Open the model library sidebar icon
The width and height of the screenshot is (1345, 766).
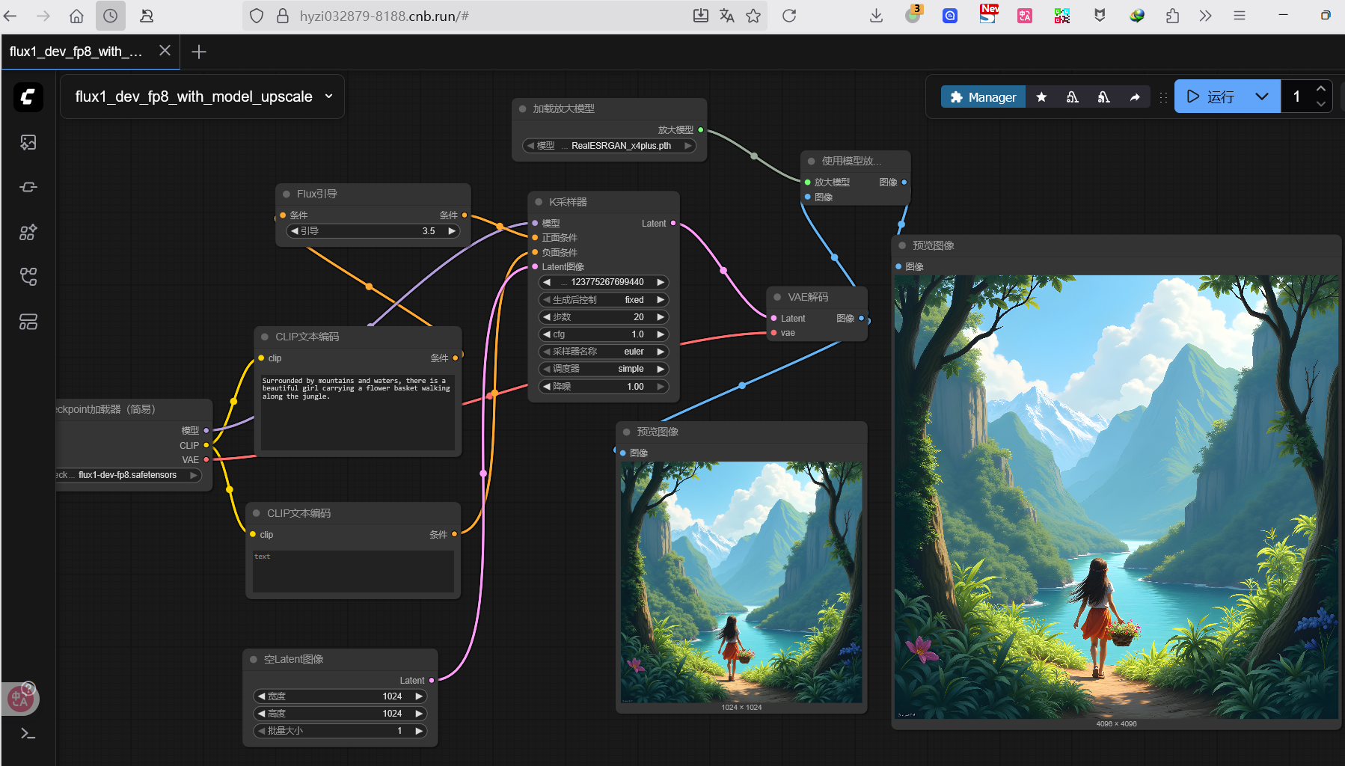pos(28,233)
